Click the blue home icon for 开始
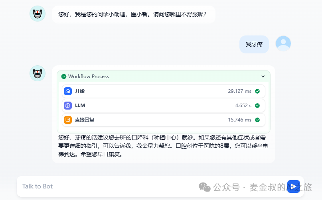Image resolution: width=322 pixels, height=200 pixels. [68, 91]
